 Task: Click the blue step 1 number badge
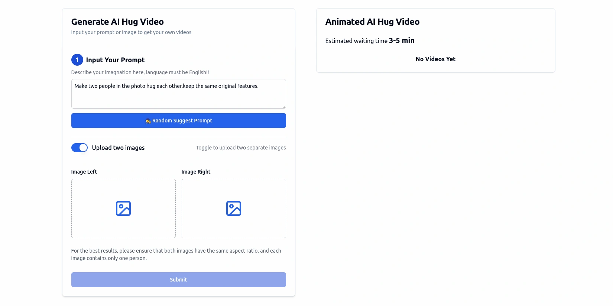(x=77, y=60)
